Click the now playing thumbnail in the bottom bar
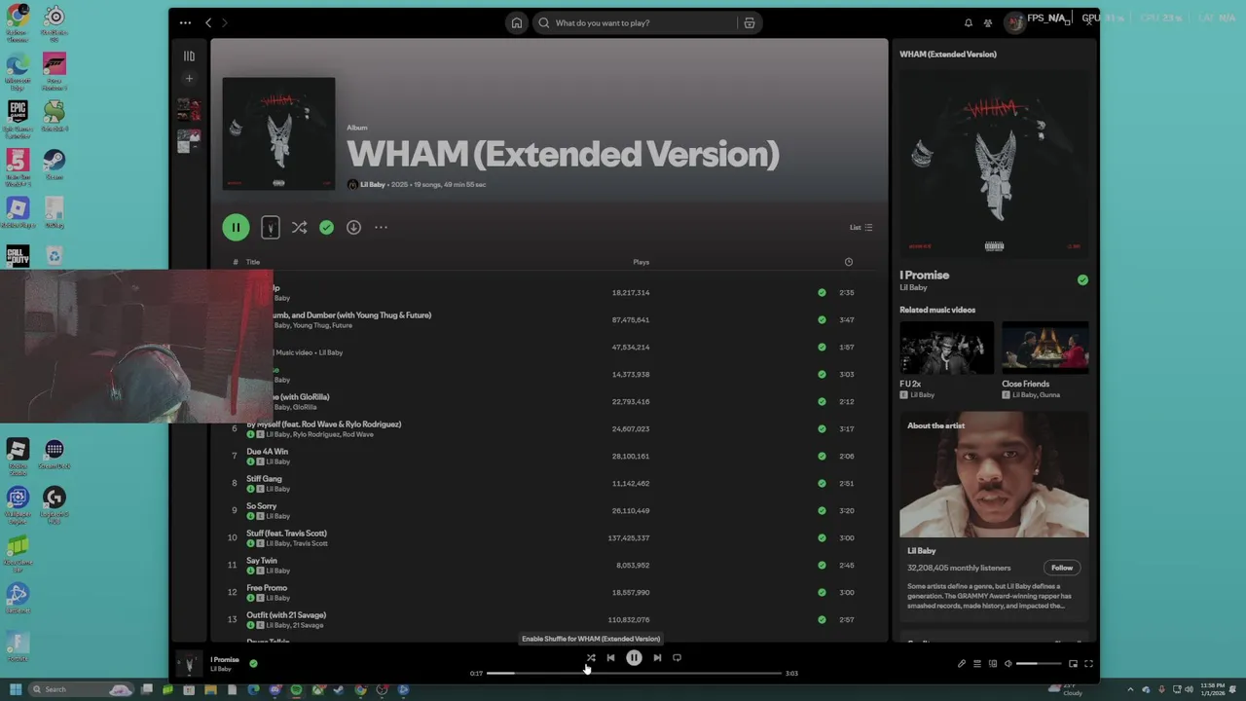Viewport: 1246px width, 701px height. 189,664
